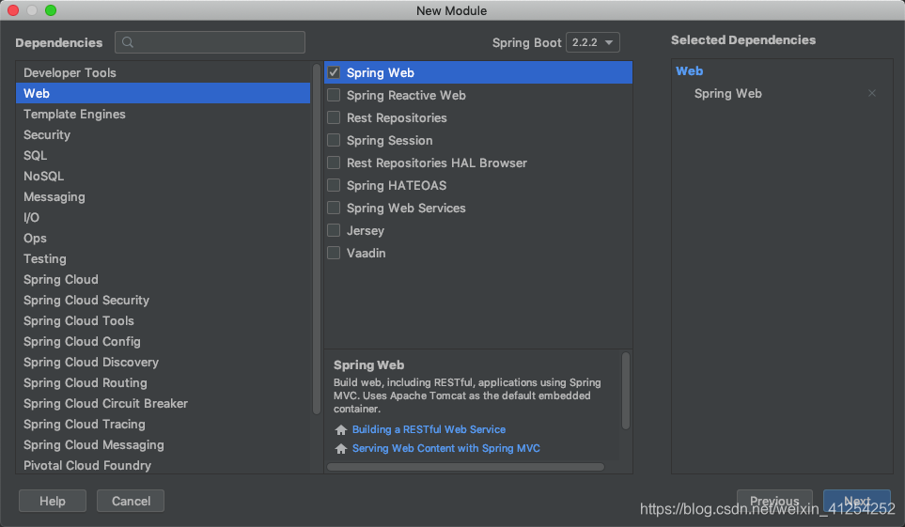Open the Spring Cloud category
905x527 pixels.
(164, 279)
